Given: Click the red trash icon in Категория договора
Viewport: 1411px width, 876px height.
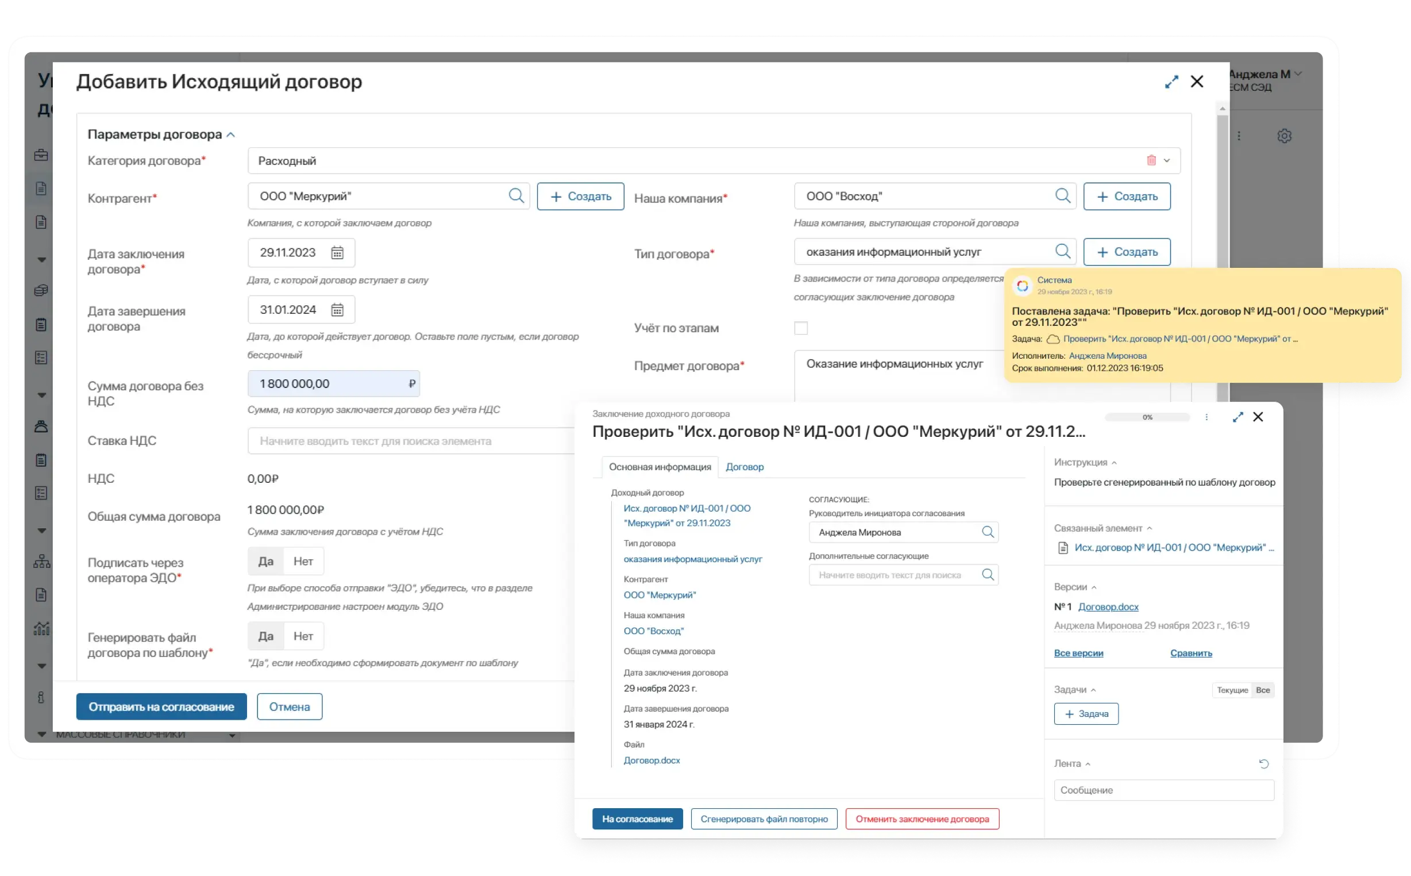Looking at the screenshot, I should 1151,160.
